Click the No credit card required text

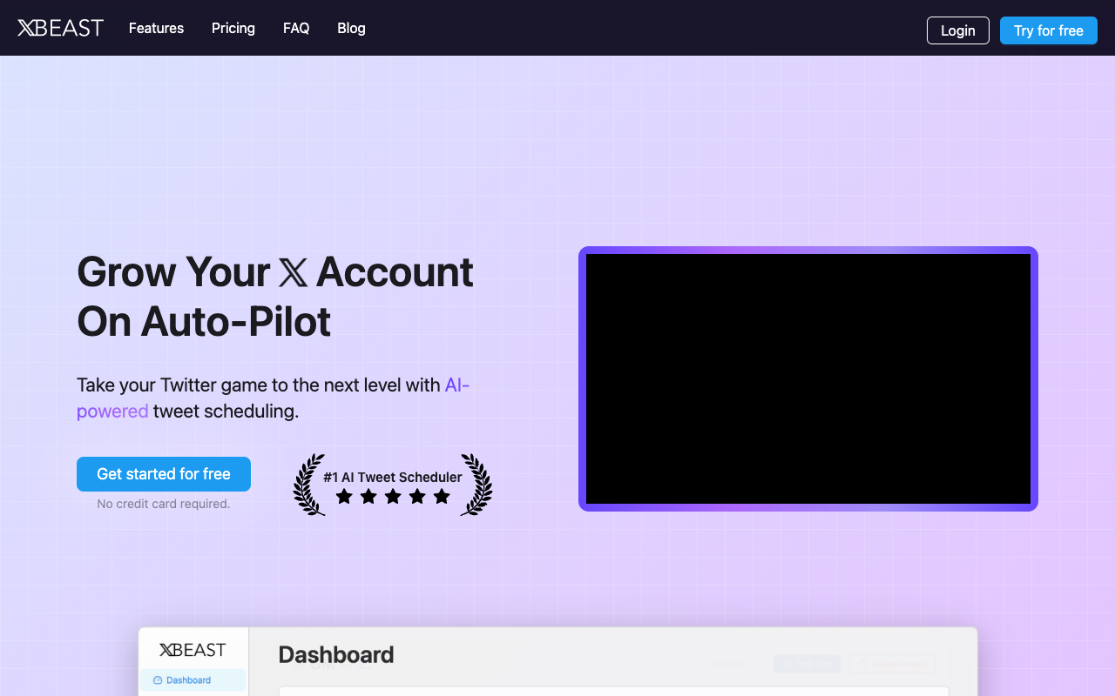(x=164, y=504)
